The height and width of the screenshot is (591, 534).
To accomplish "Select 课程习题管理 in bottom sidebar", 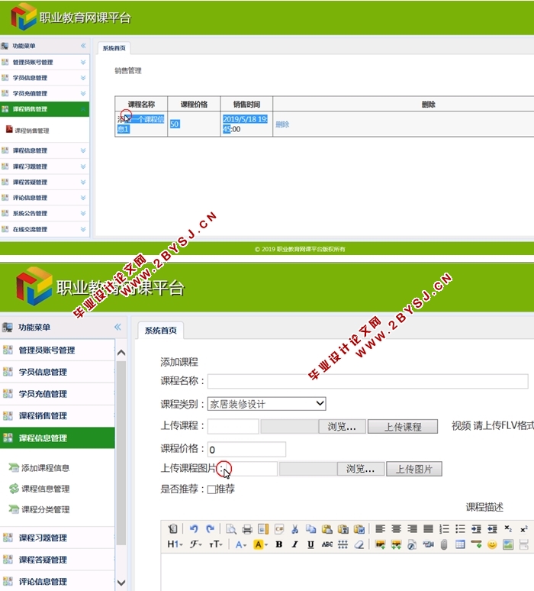I will tap(57, 538).
